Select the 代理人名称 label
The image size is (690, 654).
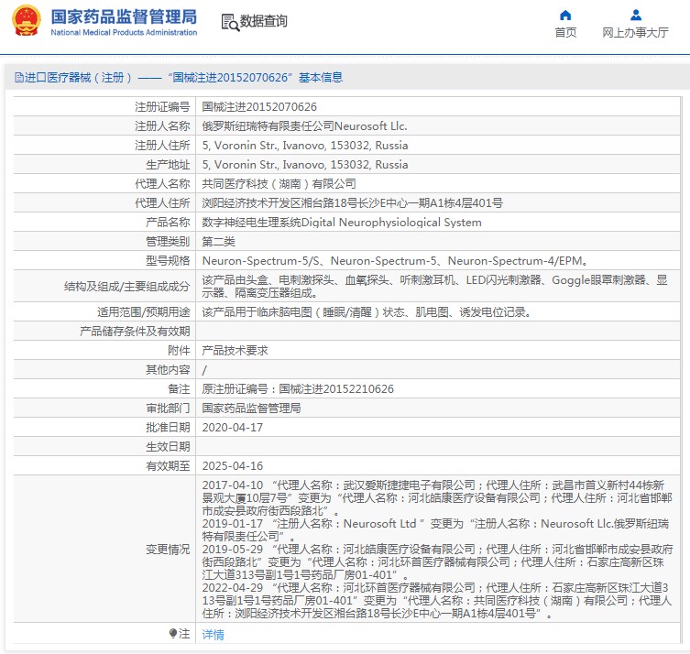pos(162,184)
